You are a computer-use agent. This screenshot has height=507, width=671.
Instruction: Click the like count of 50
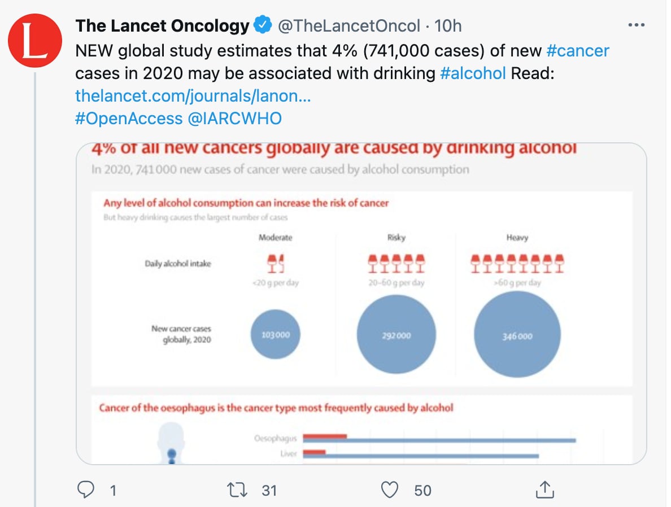tap(422, 490)
